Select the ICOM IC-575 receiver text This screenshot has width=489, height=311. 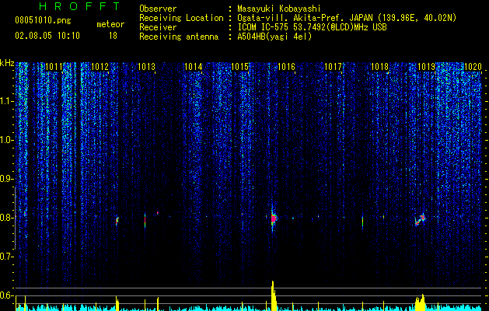pos(312,27)
